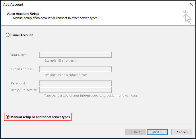Click the Add Account title bar text
The height and width of the screenshot is (139, 196).
click(13, 5)
